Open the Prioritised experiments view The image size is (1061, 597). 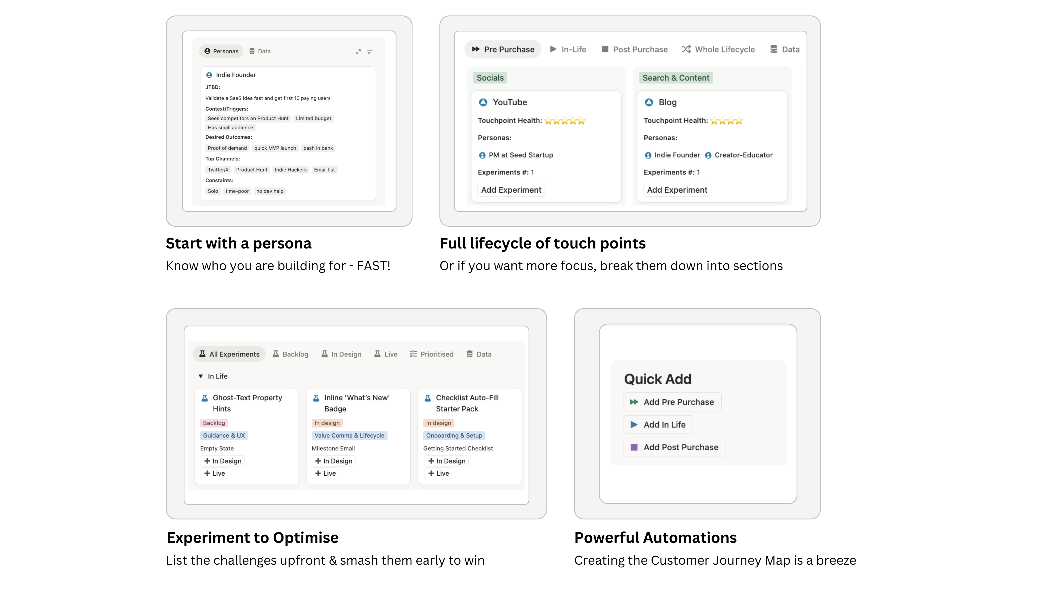tap(431, 354)
